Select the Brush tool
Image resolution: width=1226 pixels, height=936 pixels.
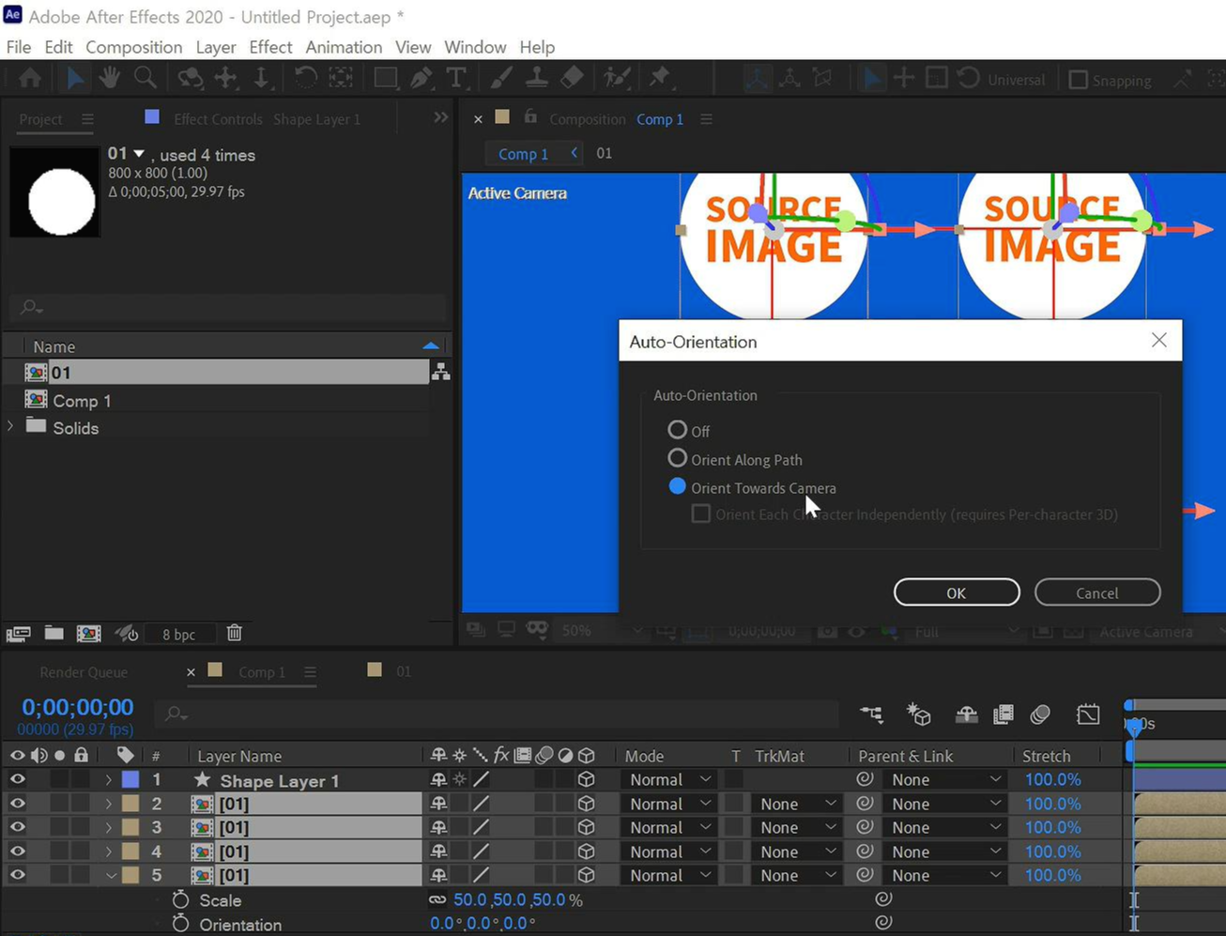[502, 78]
